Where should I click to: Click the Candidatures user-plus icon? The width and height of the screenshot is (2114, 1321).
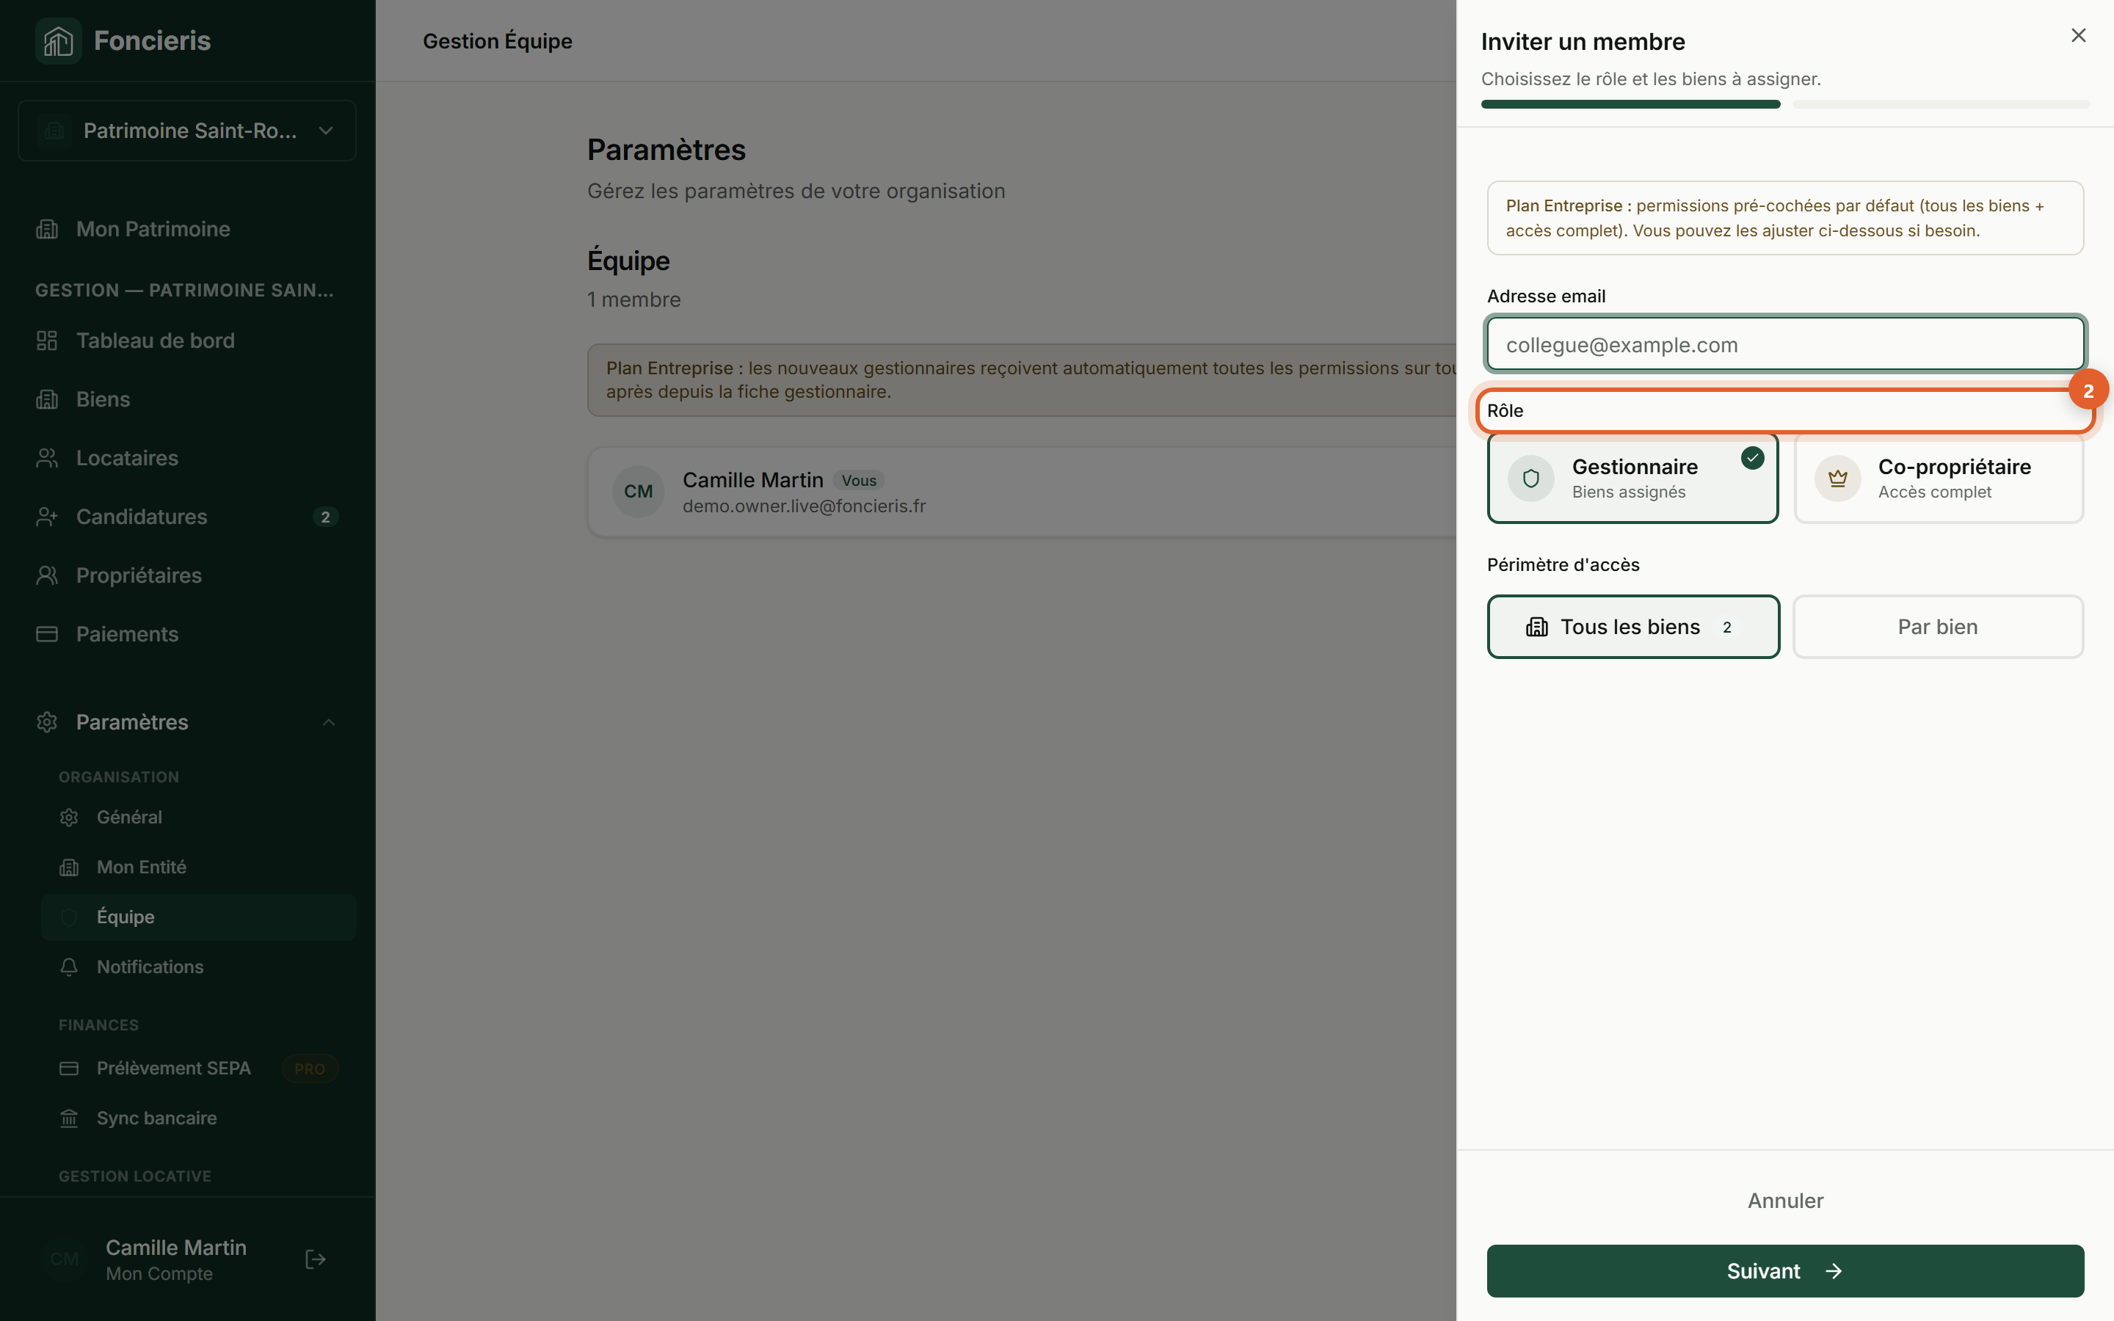click(x=47, y=517)
